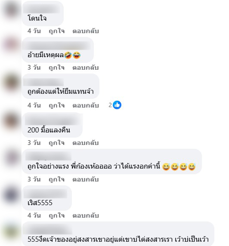Viewport: 229px width, 246px height.
Task: Open avatar of the 'เริส5555' commenter
Action: [11, 195]
